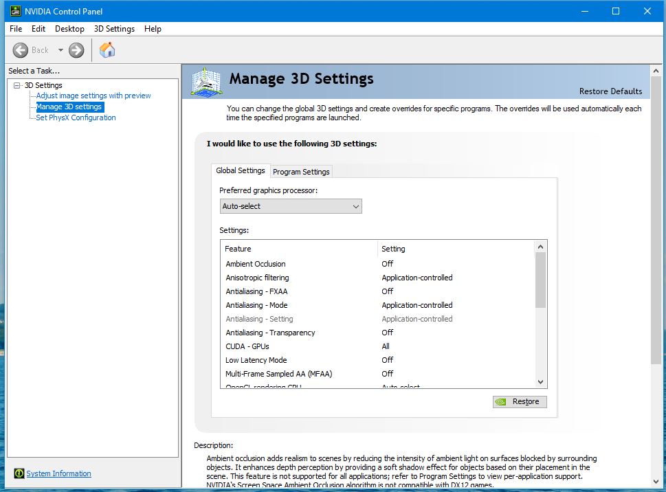Click the NVIDIA logo on Restore button
This screenshot has width=666, height=492.
(501, 401)
